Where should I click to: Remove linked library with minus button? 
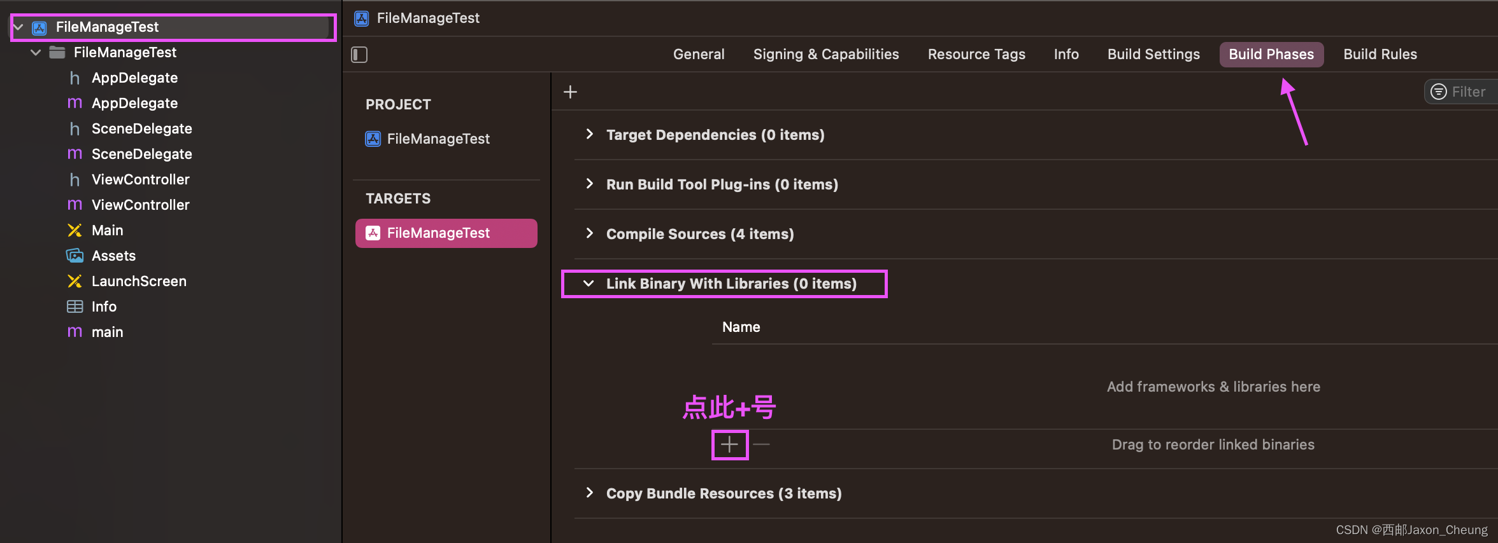pyautogui.click(x=761, y=444)
